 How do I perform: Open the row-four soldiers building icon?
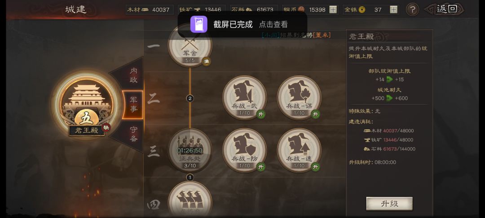point(190,199)
